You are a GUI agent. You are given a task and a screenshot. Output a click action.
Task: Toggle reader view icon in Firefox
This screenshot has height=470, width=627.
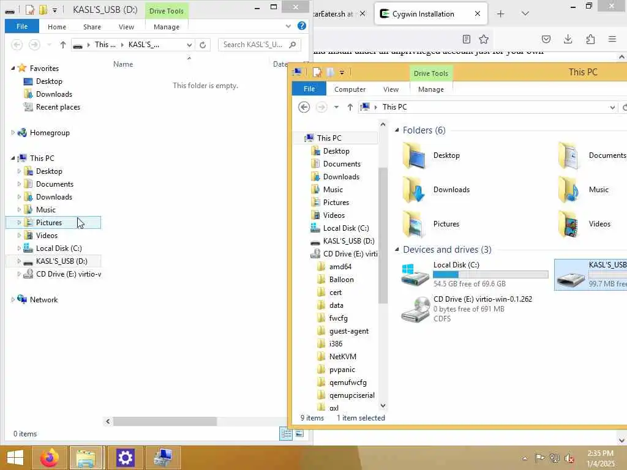point(466,39)
